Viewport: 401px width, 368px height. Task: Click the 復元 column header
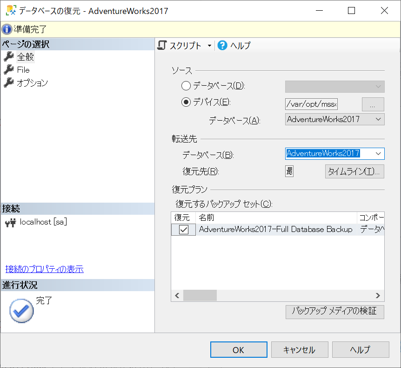pyautogui.click(x=183, y=218)
